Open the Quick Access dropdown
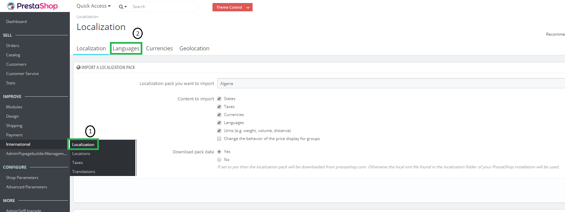Viewport: 565px width, 212px height. pos(93,6)
